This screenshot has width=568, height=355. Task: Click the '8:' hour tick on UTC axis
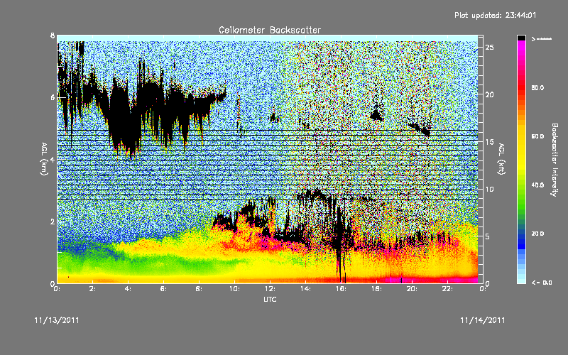pos(200,289)
